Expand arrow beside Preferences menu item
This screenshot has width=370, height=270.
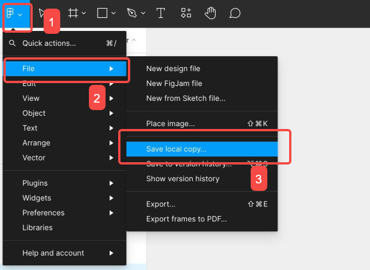pyautogui.click(x=111, y=213)
